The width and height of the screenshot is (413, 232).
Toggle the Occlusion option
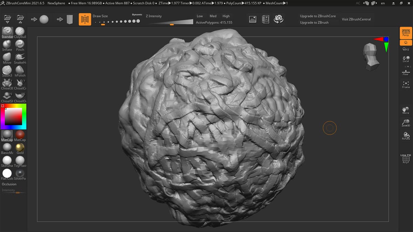point(9,184)
